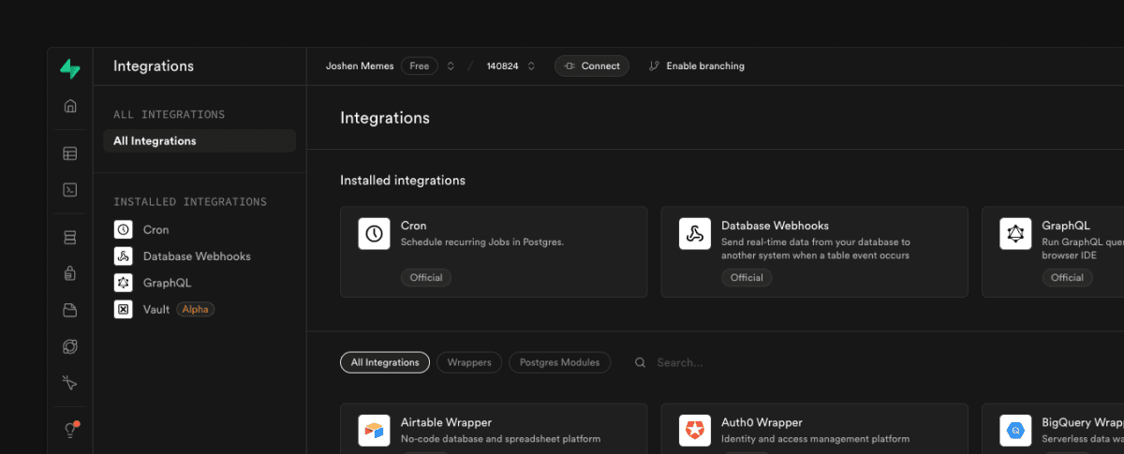Open the 140824 project switcher
The width and height of the screenshot is (1124, 454).
click(x=531, y=66)
